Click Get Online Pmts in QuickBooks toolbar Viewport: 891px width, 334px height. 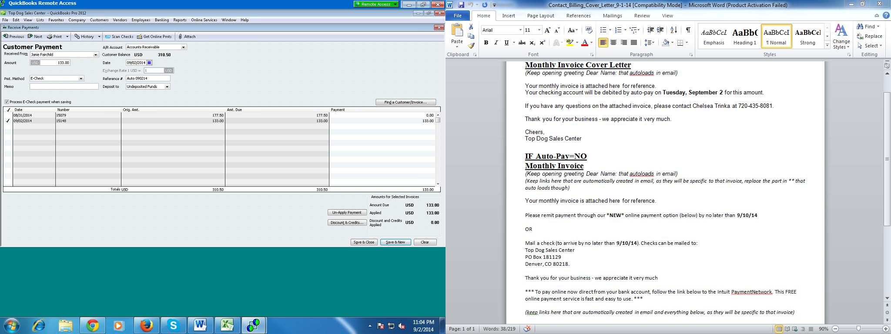coord(154,37)
